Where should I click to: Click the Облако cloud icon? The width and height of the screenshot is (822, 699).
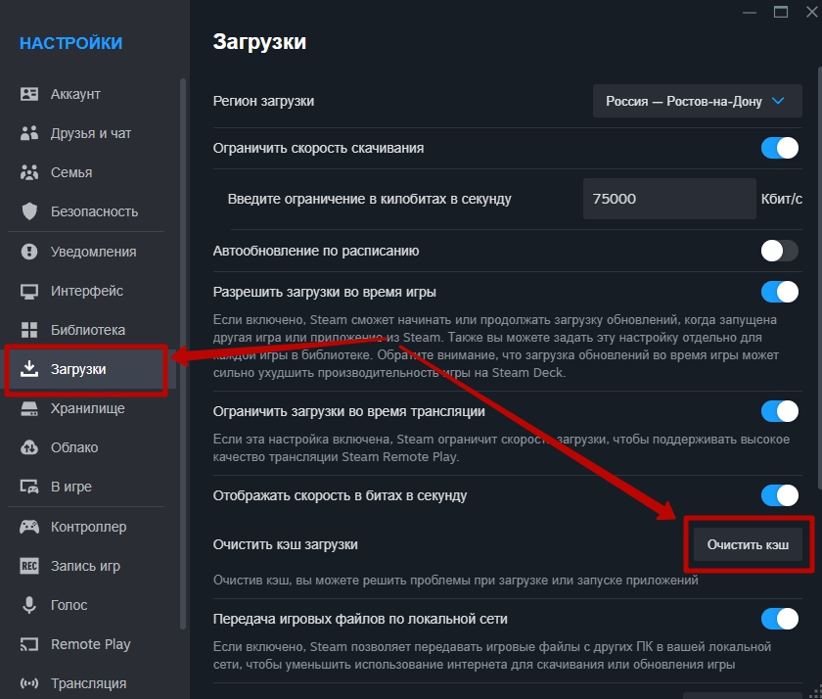[x=28, y=447]
